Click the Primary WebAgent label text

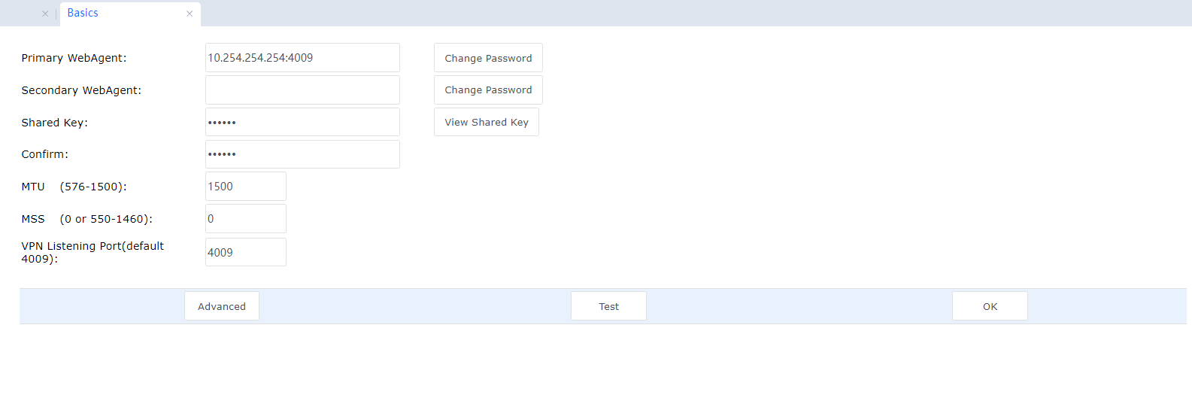point(74,58)
